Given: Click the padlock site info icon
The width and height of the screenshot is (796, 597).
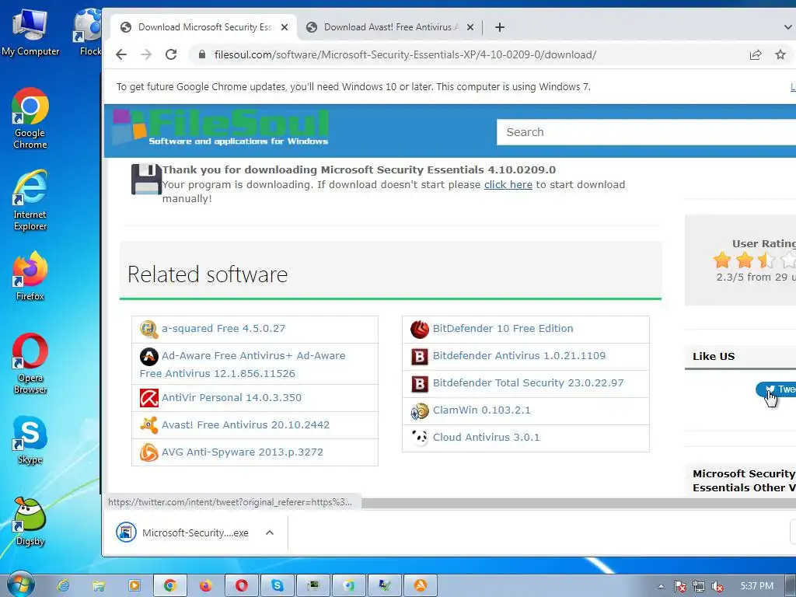Looking at the screenshot, I should point(201,54).
